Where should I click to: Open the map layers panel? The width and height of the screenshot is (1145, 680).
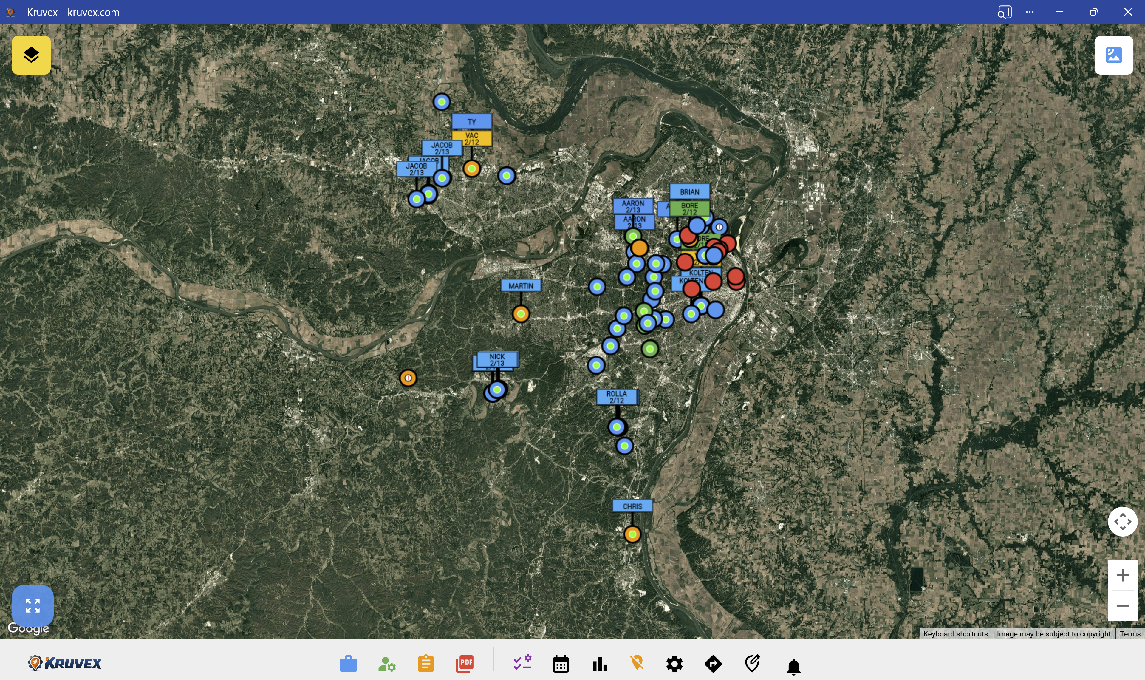[31, 55]
